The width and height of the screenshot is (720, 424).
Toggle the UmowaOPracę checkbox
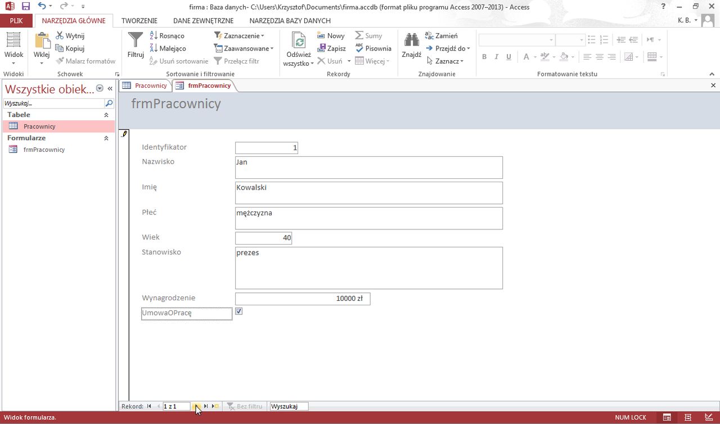tap(239, 311)
